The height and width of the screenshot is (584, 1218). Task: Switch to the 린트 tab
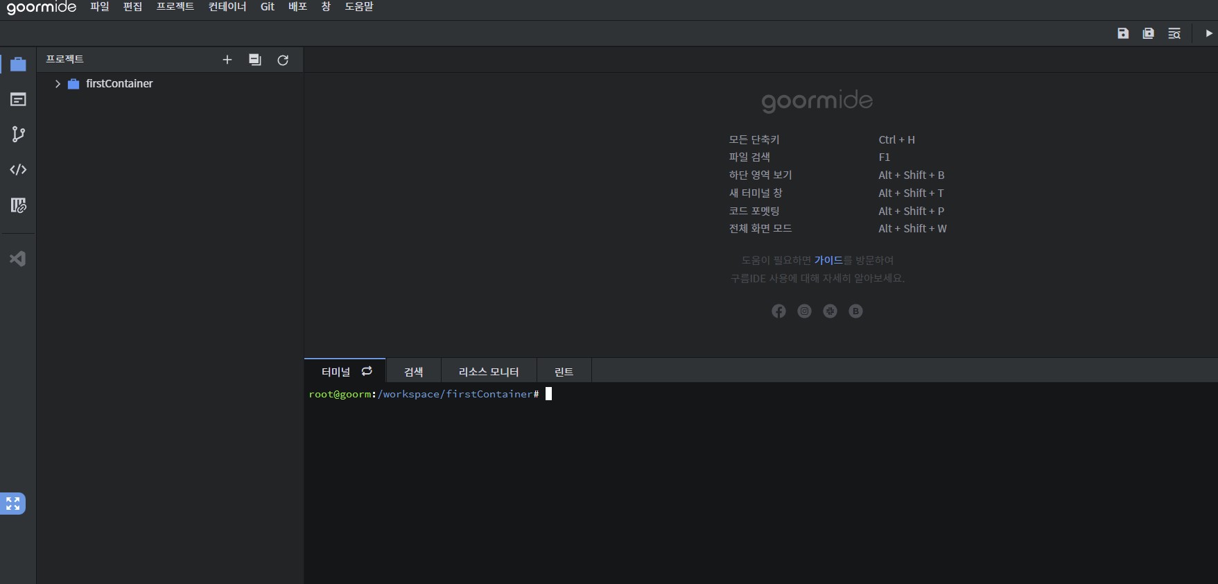click(564, 372)
